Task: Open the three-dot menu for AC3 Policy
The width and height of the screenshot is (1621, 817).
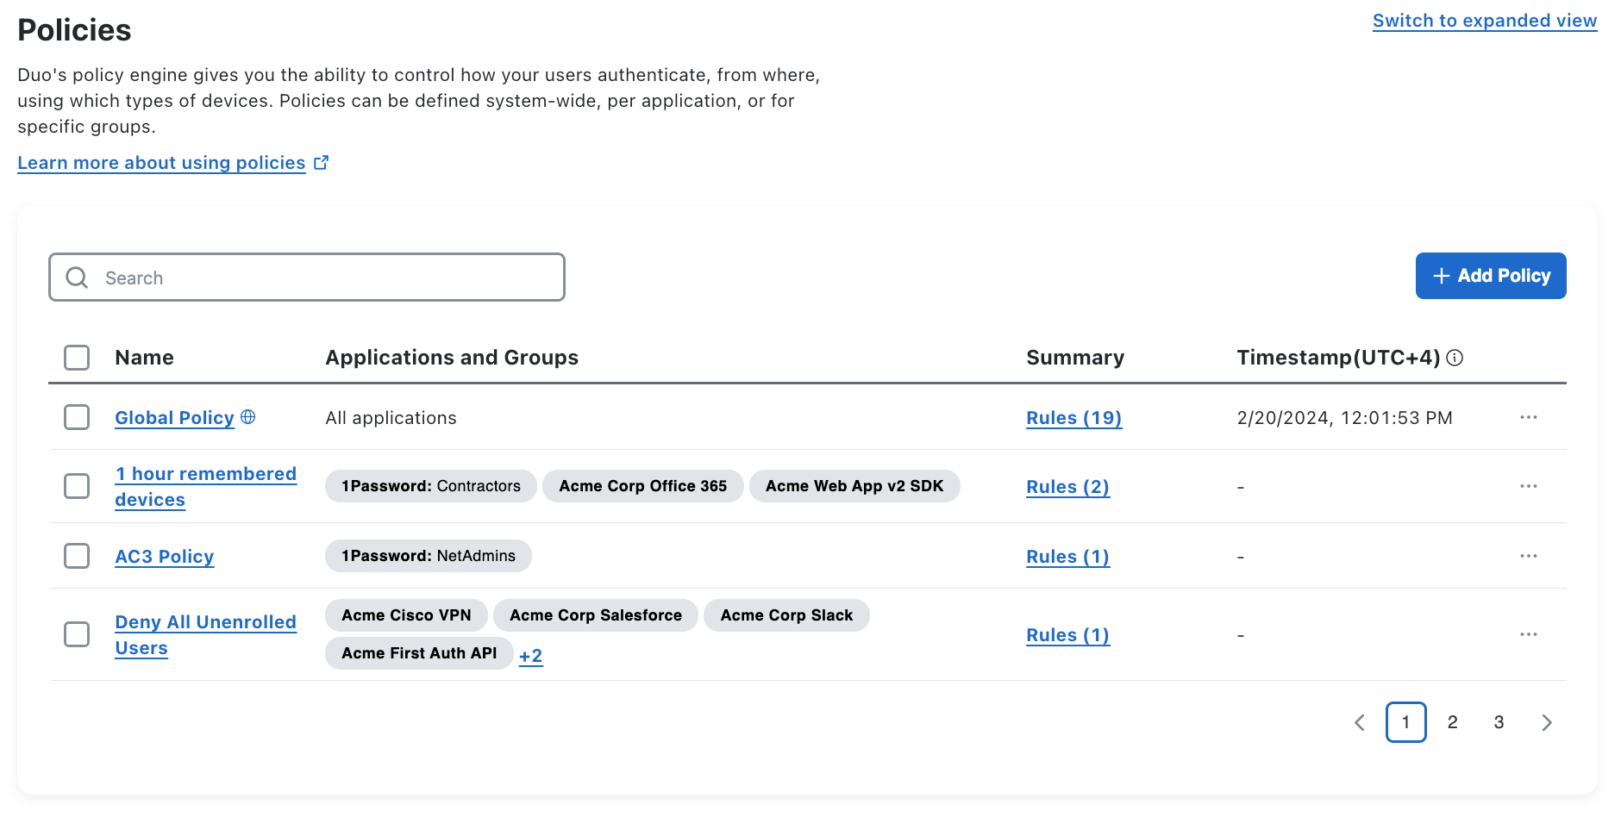Action: [1528, 556]
